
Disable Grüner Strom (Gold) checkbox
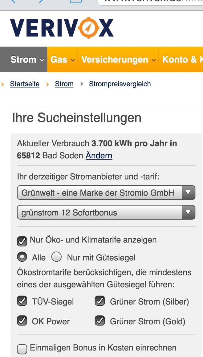[x=100, y=321]
